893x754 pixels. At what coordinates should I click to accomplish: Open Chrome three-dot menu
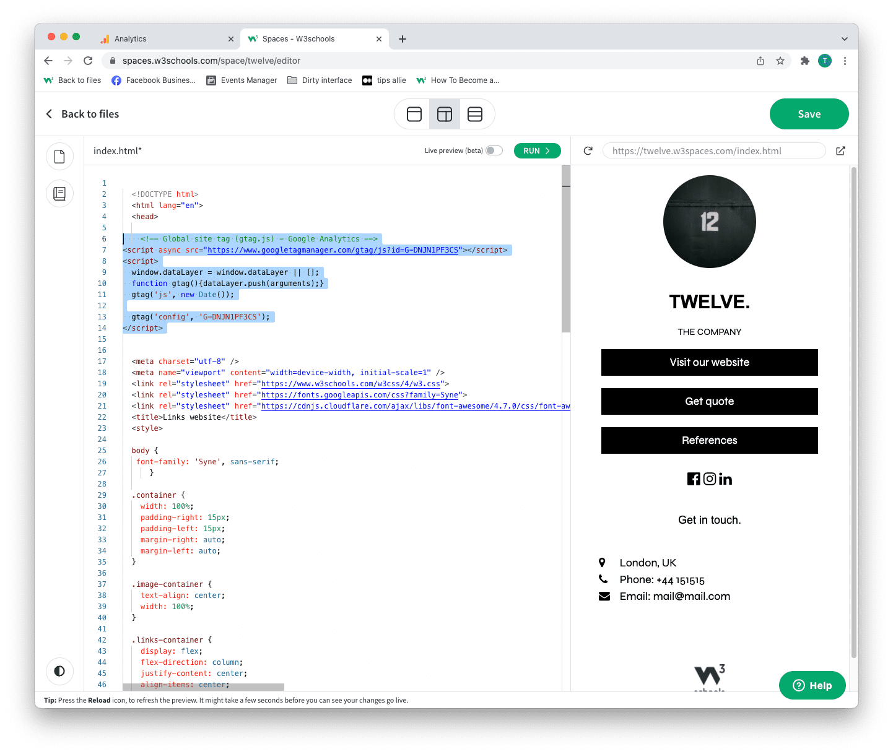click(845, 61)
